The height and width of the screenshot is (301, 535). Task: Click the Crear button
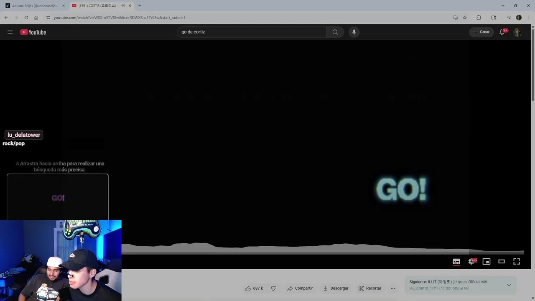coord(481,32)
